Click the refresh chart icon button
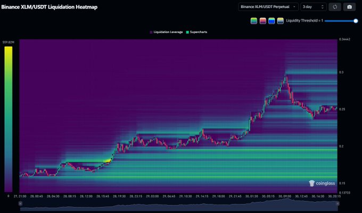This screenshot has width=362, height=213. 335,7
